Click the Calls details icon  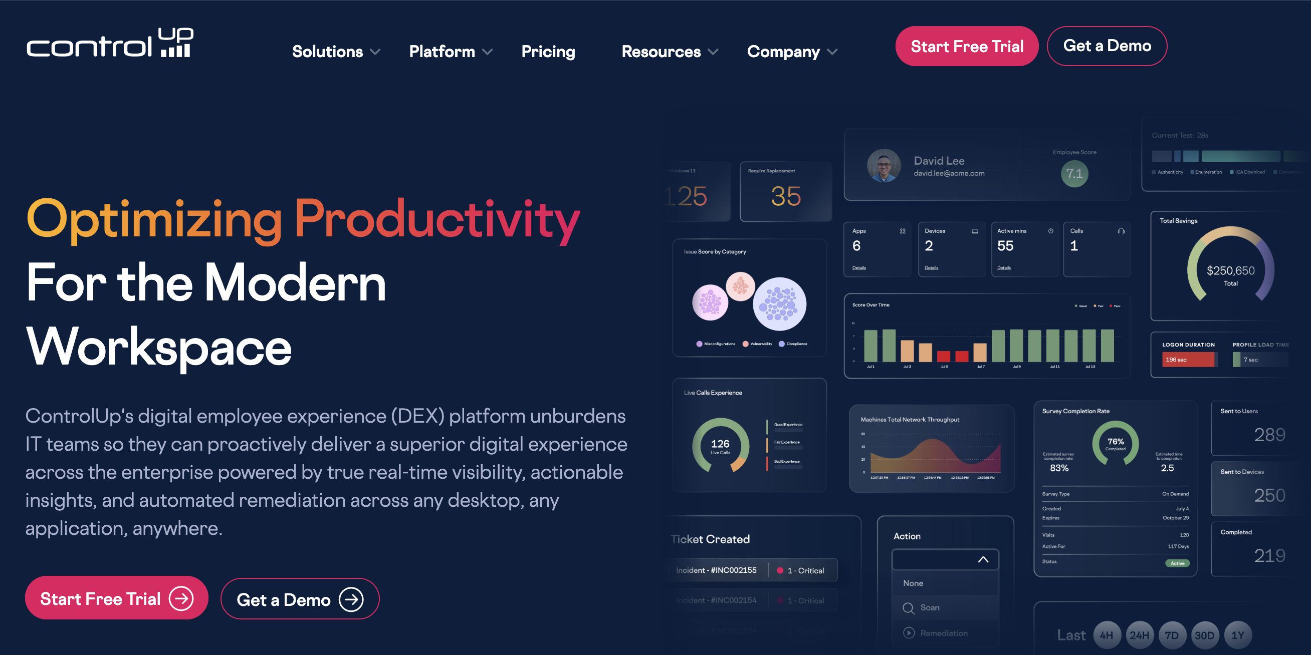pyautogui.click(x=1122, y=232)
